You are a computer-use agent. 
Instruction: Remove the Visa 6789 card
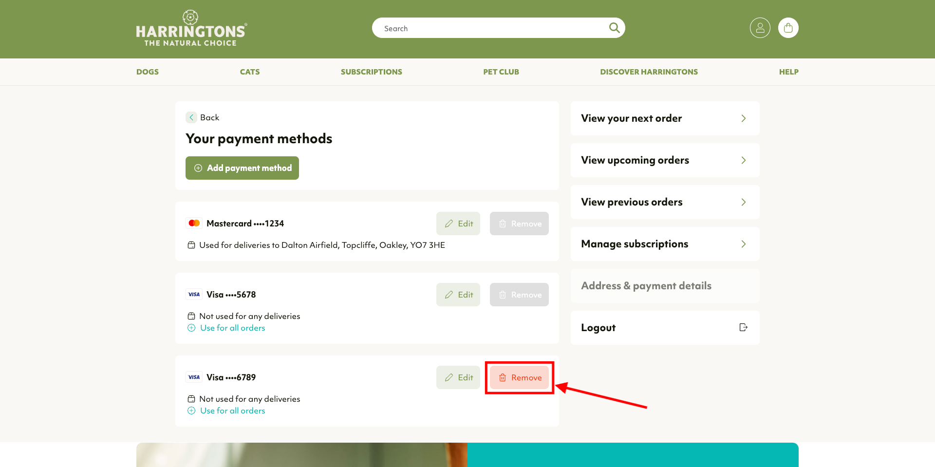[x=519, y=377]
